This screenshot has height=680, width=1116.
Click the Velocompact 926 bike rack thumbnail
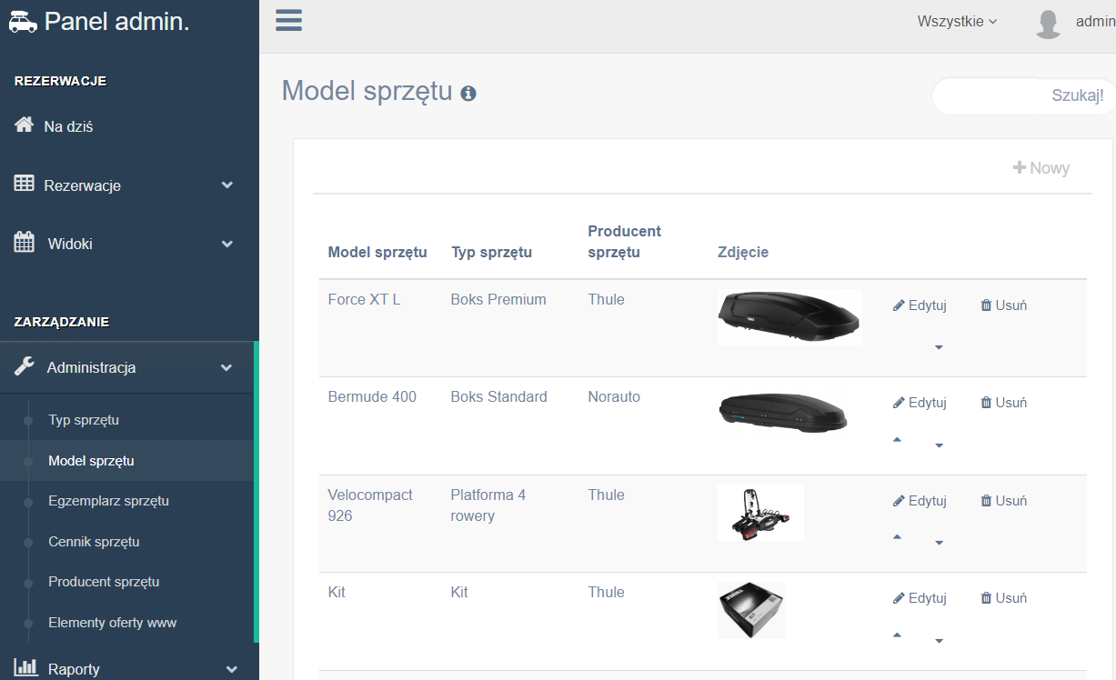[760, 513]
